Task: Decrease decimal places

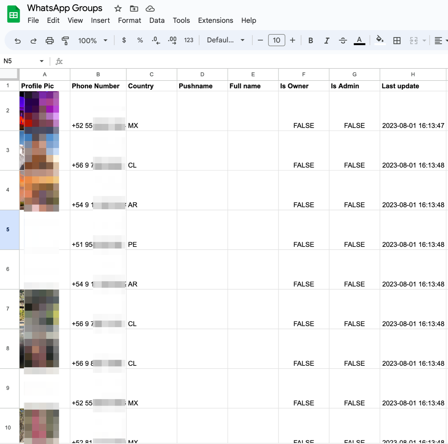Action: coord(156,40)
